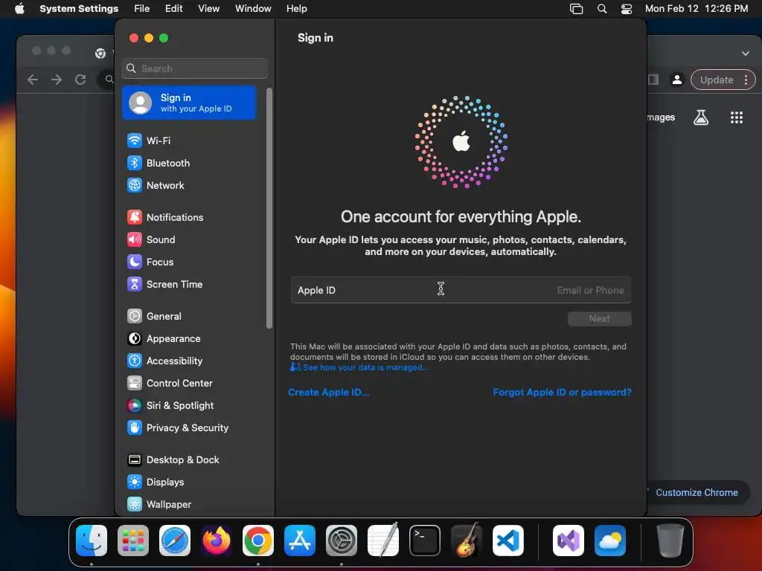Launch Terminal from the Dock
Viewport: 762px width, 571px height.
[x=425, y=541]
